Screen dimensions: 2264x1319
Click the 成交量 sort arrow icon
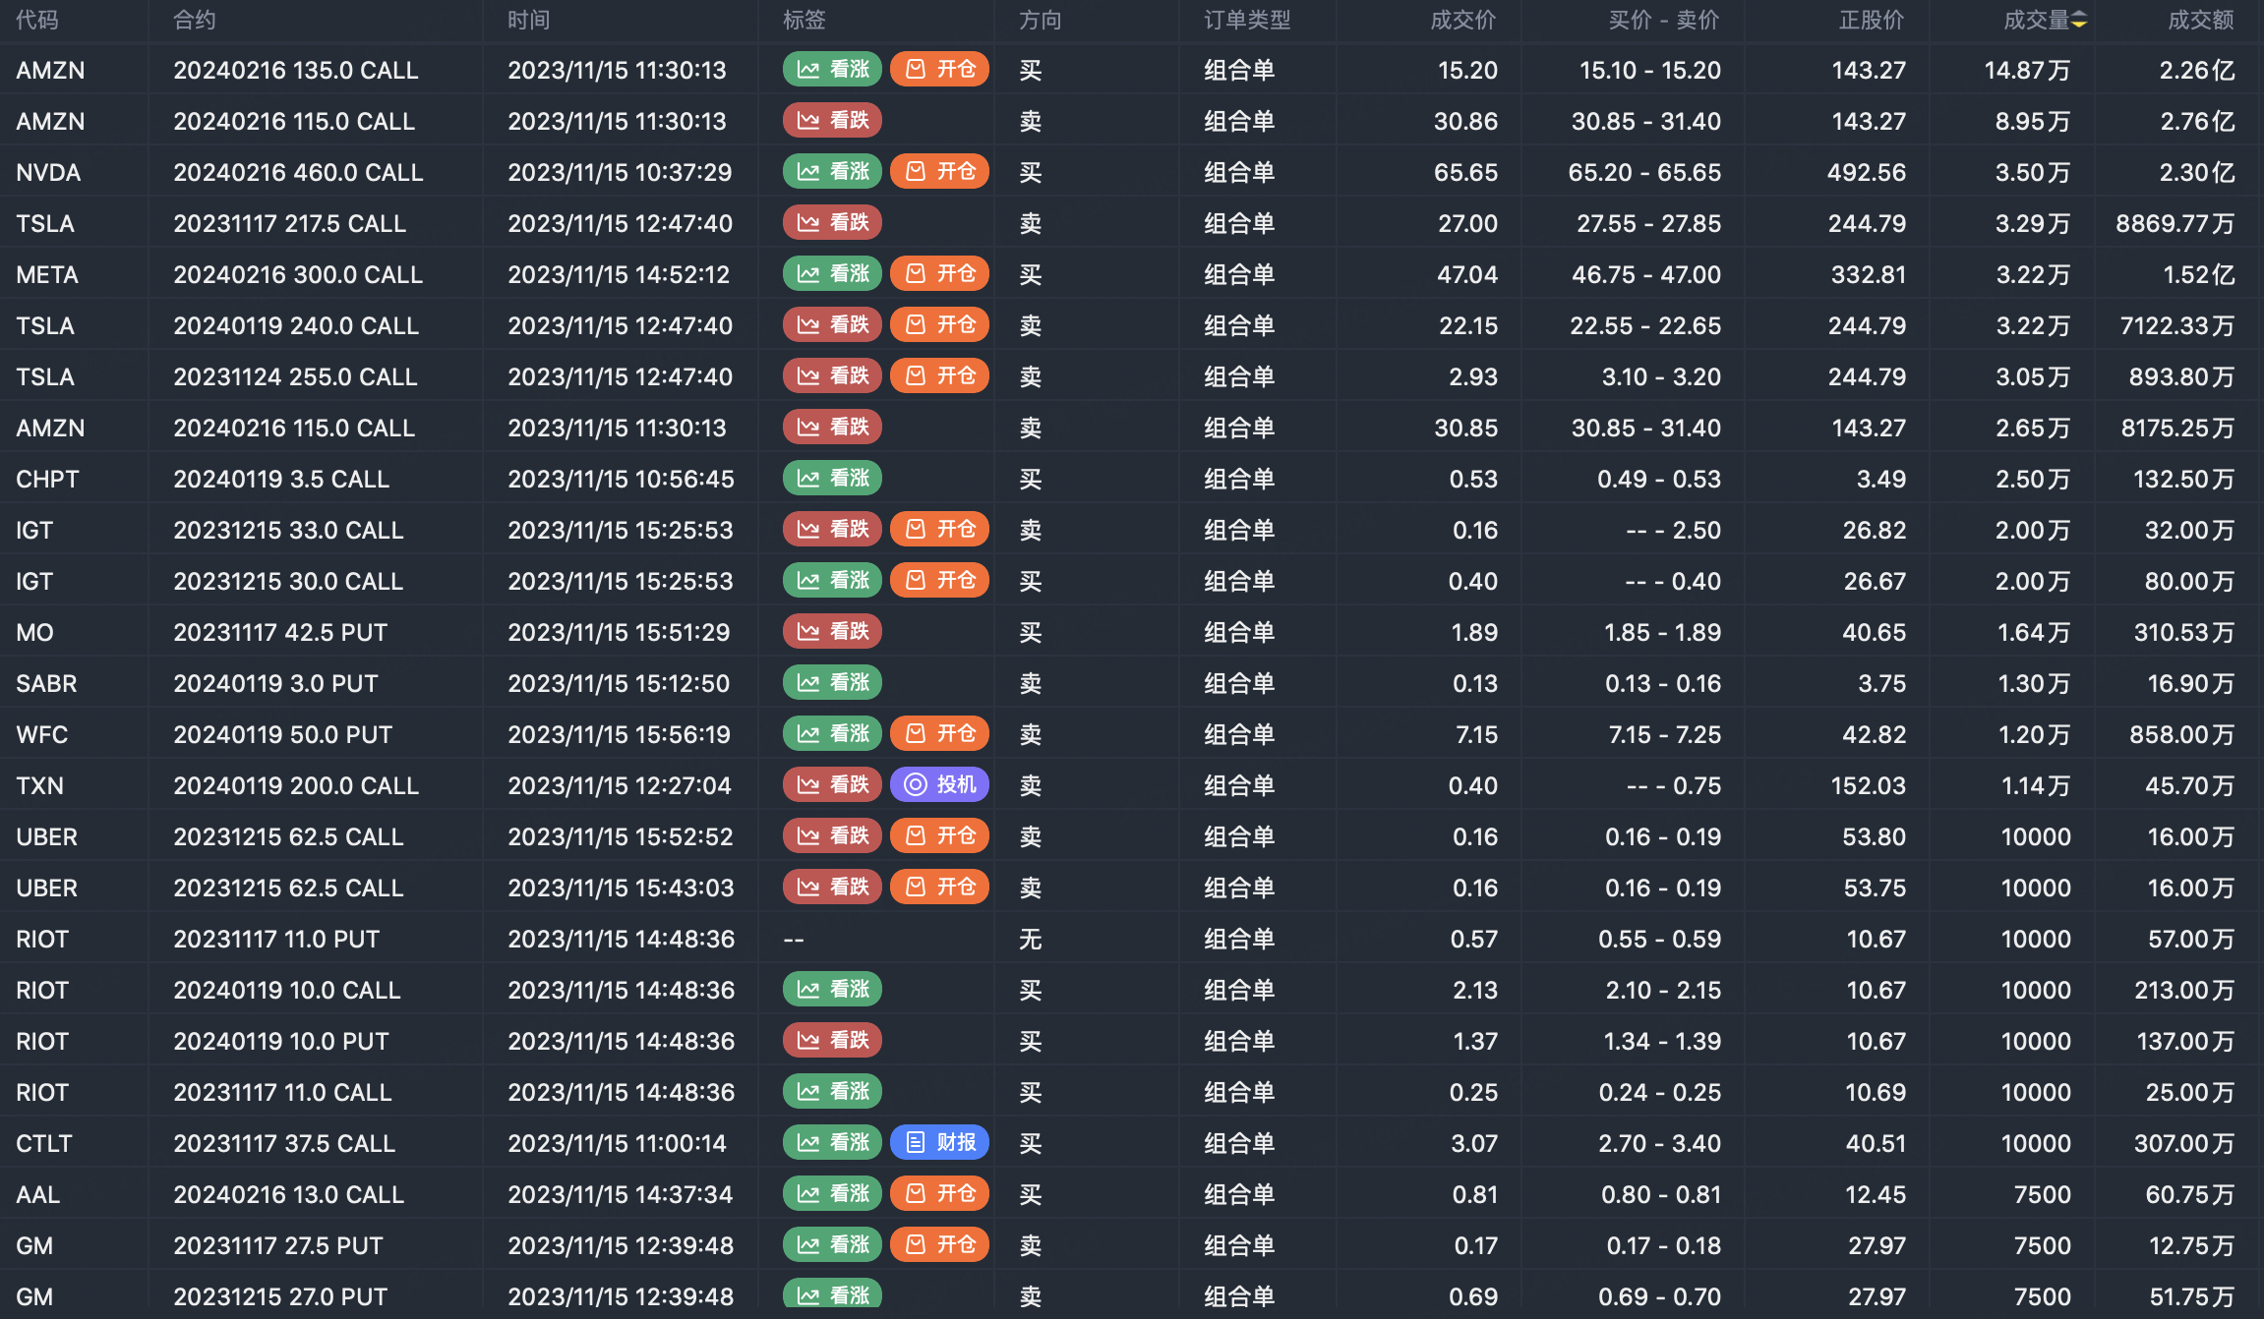coord(2078,21)
